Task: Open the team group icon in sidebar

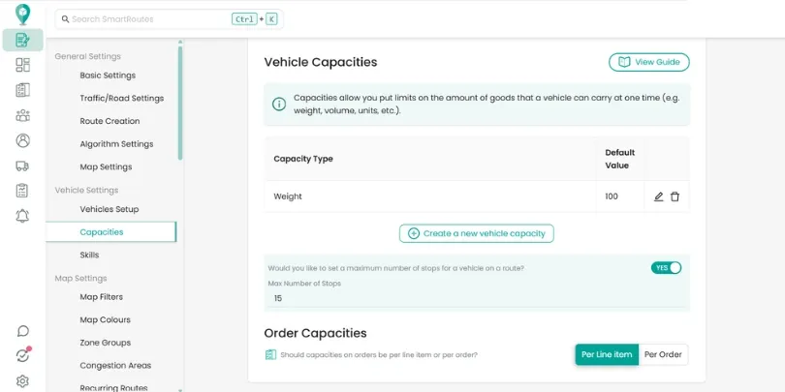Action: point(22,115)
